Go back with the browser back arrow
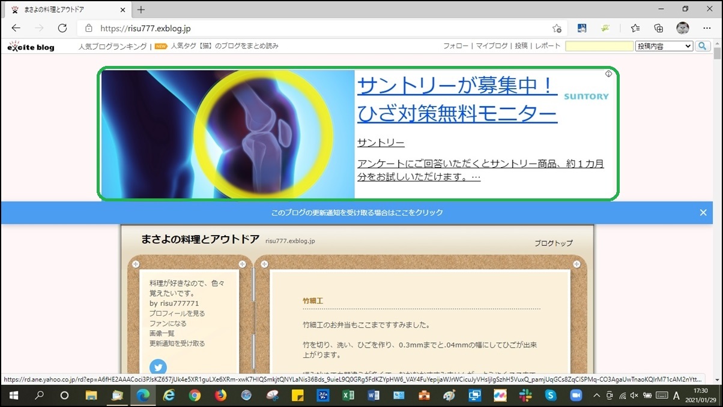The image size is (723, 407). click(x=16, y=28)
